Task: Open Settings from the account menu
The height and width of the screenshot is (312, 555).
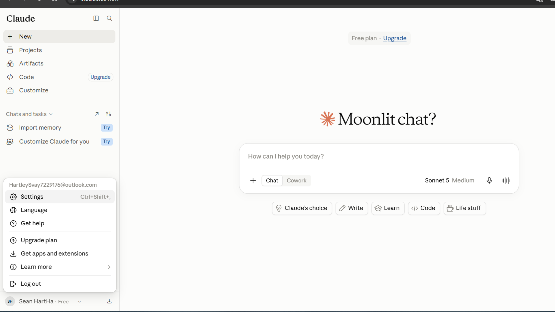Action: click(x=60, y=197)
